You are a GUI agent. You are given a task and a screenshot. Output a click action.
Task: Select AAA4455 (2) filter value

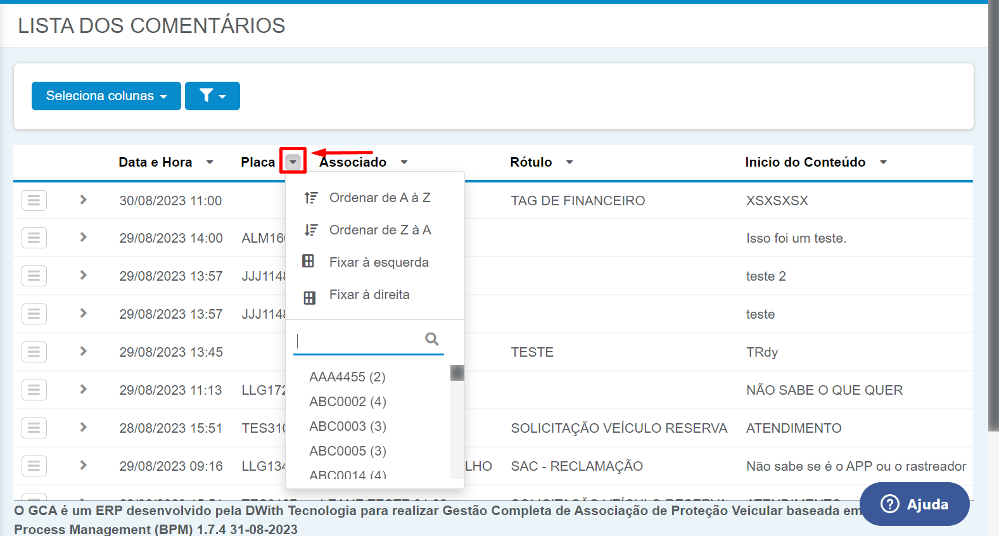pos(347,377)
